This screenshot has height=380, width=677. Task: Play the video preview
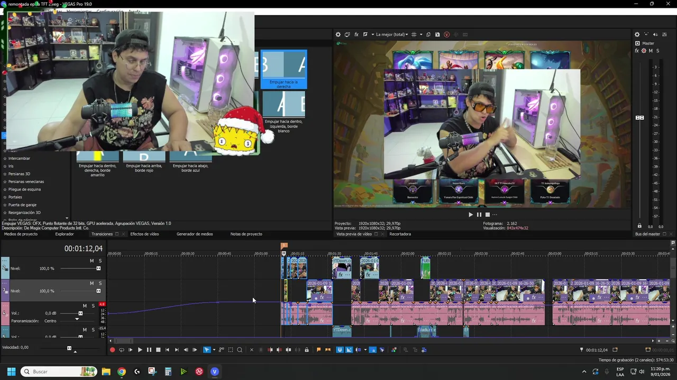(x=471, y=215)
